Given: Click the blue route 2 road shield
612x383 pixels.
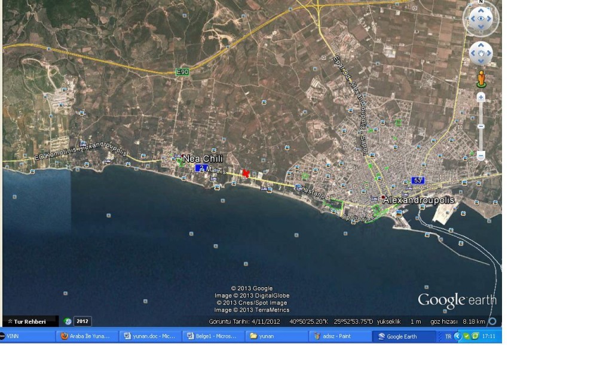Looking at the screenshot, I should pyautogui.click(x=200, y=168).
